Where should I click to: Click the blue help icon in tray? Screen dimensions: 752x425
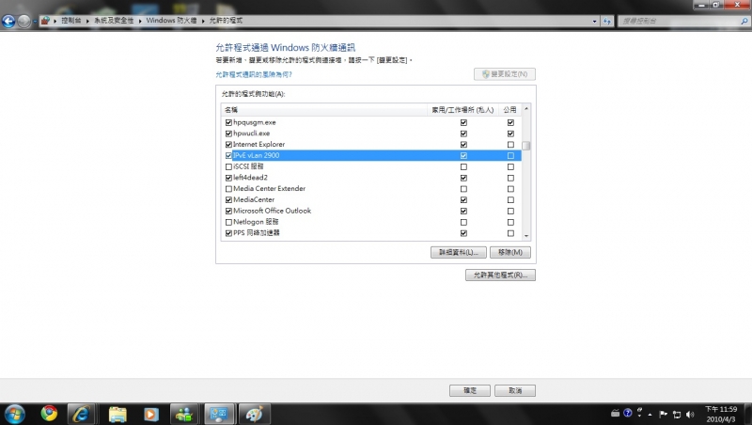627,413
